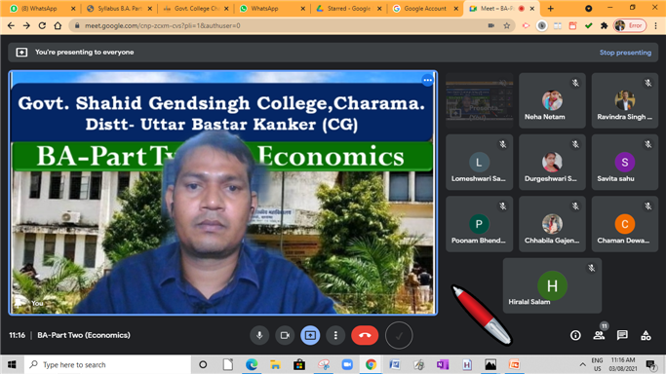Show the participants list
The image size is (666, 374).
tap(599, 335)
